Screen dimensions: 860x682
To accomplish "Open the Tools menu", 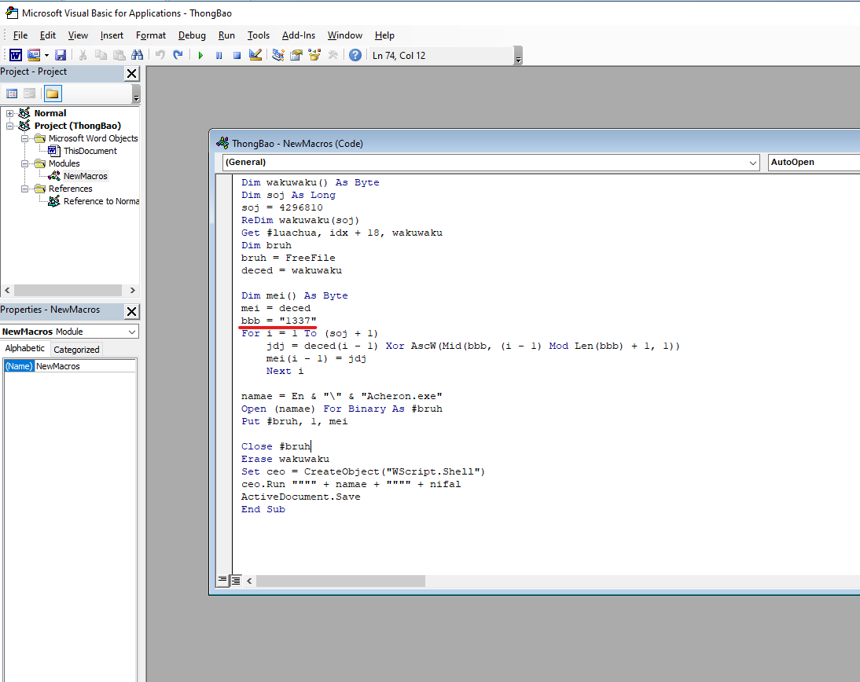I will click(259, 35).
